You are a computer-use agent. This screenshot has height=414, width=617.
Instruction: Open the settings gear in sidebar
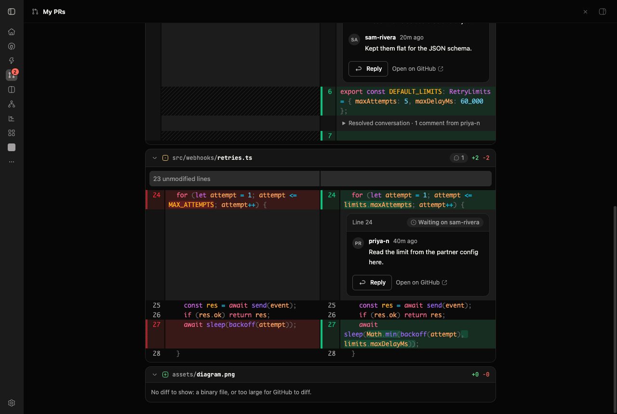[x=12, y=403]
